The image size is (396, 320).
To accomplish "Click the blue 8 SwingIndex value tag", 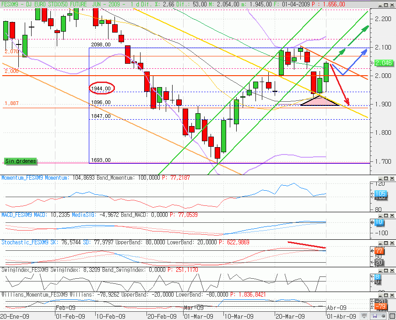I will (x=377, y=276).
